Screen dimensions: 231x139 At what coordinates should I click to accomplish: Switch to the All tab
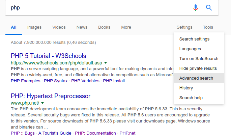[x=13, y=27]
